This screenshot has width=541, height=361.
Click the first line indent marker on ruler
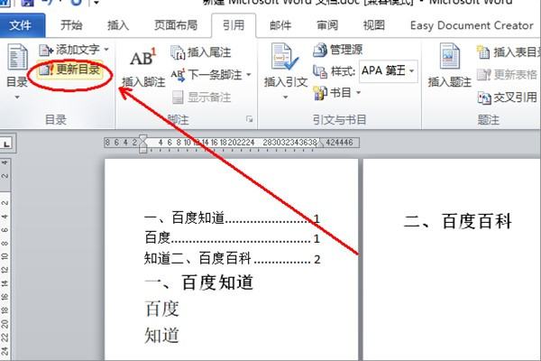(142, 138)
